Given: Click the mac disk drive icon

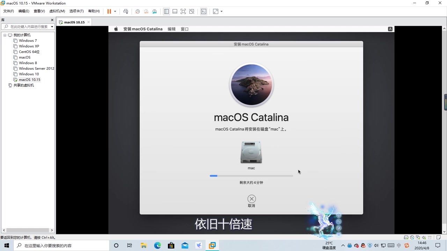Looking at the screenshot, I should (251, 152).
